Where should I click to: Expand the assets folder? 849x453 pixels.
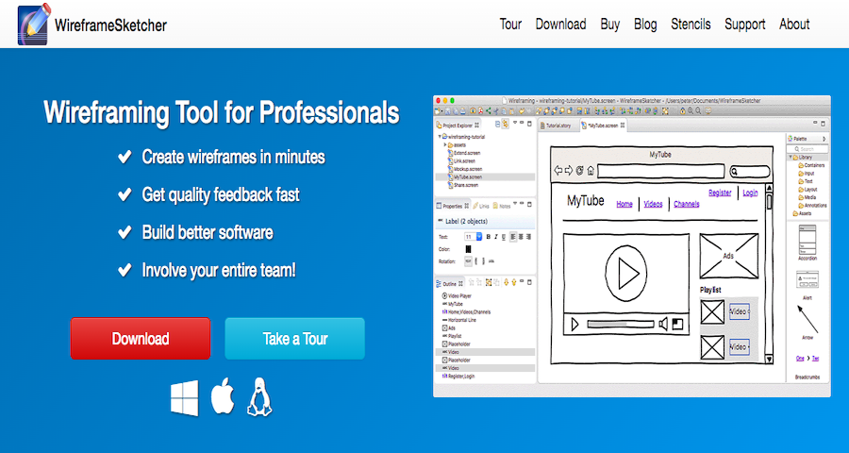pyautogui.click(x=445, y=144)
